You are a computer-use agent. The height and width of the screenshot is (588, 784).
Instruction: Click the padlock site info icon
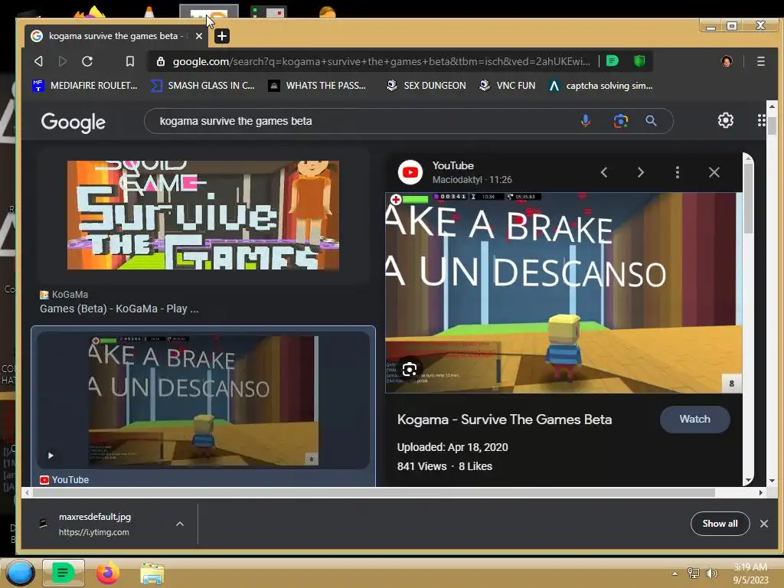pos(161,61)
